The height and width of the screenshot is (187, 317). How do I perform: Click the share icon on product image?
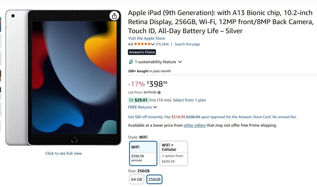(x=114, y=16)
